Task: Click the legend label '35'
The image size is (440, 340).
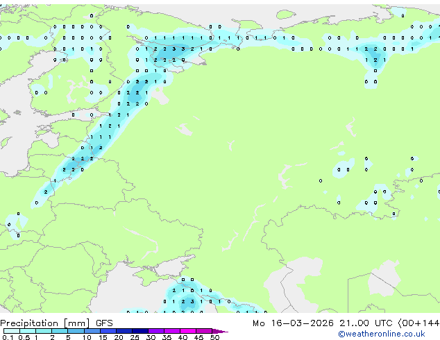Action: click(167, 337)
